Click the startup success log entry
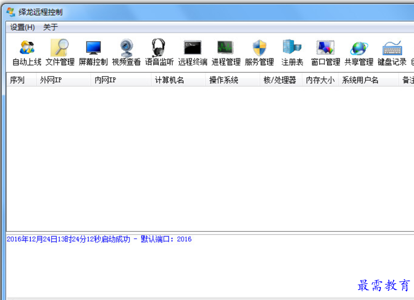The height and width of the screenshot is (300, 414). pyautogui.click(x=99, y=239)
